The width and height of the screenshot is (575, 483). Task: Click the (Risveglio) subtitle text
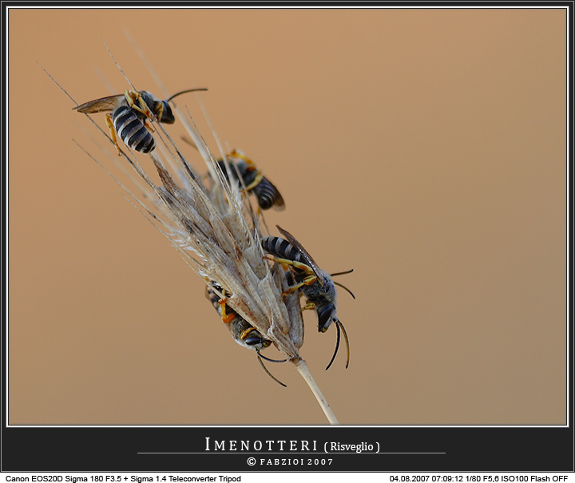point(351,446)
